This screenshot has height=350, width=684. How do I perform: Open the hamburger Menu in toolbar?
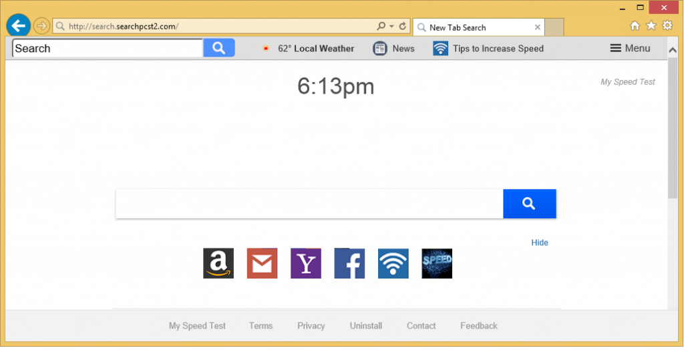click(630, 48)
